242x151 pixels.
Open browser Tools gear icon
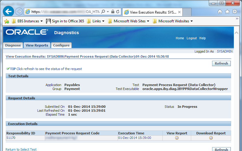coord(235,11)
